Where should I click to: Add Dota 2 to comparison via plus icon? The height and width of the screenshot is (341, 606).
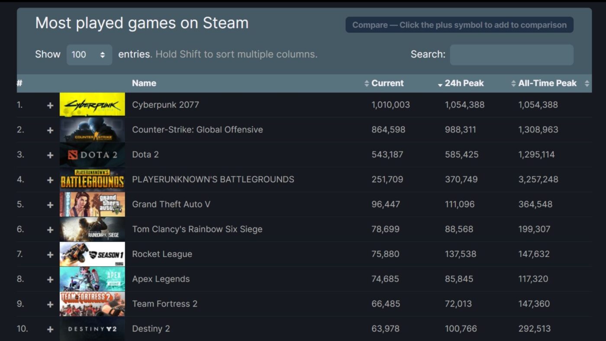coord(50,154)
